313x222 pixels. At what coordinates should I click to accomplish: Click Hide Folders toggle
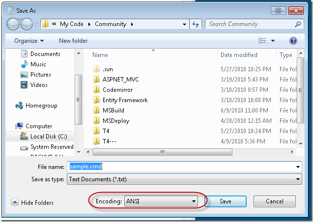tap(32, 203)
